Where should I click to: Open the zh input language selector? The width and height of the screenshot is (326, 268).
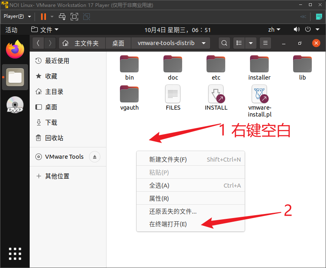pos(274,30)
